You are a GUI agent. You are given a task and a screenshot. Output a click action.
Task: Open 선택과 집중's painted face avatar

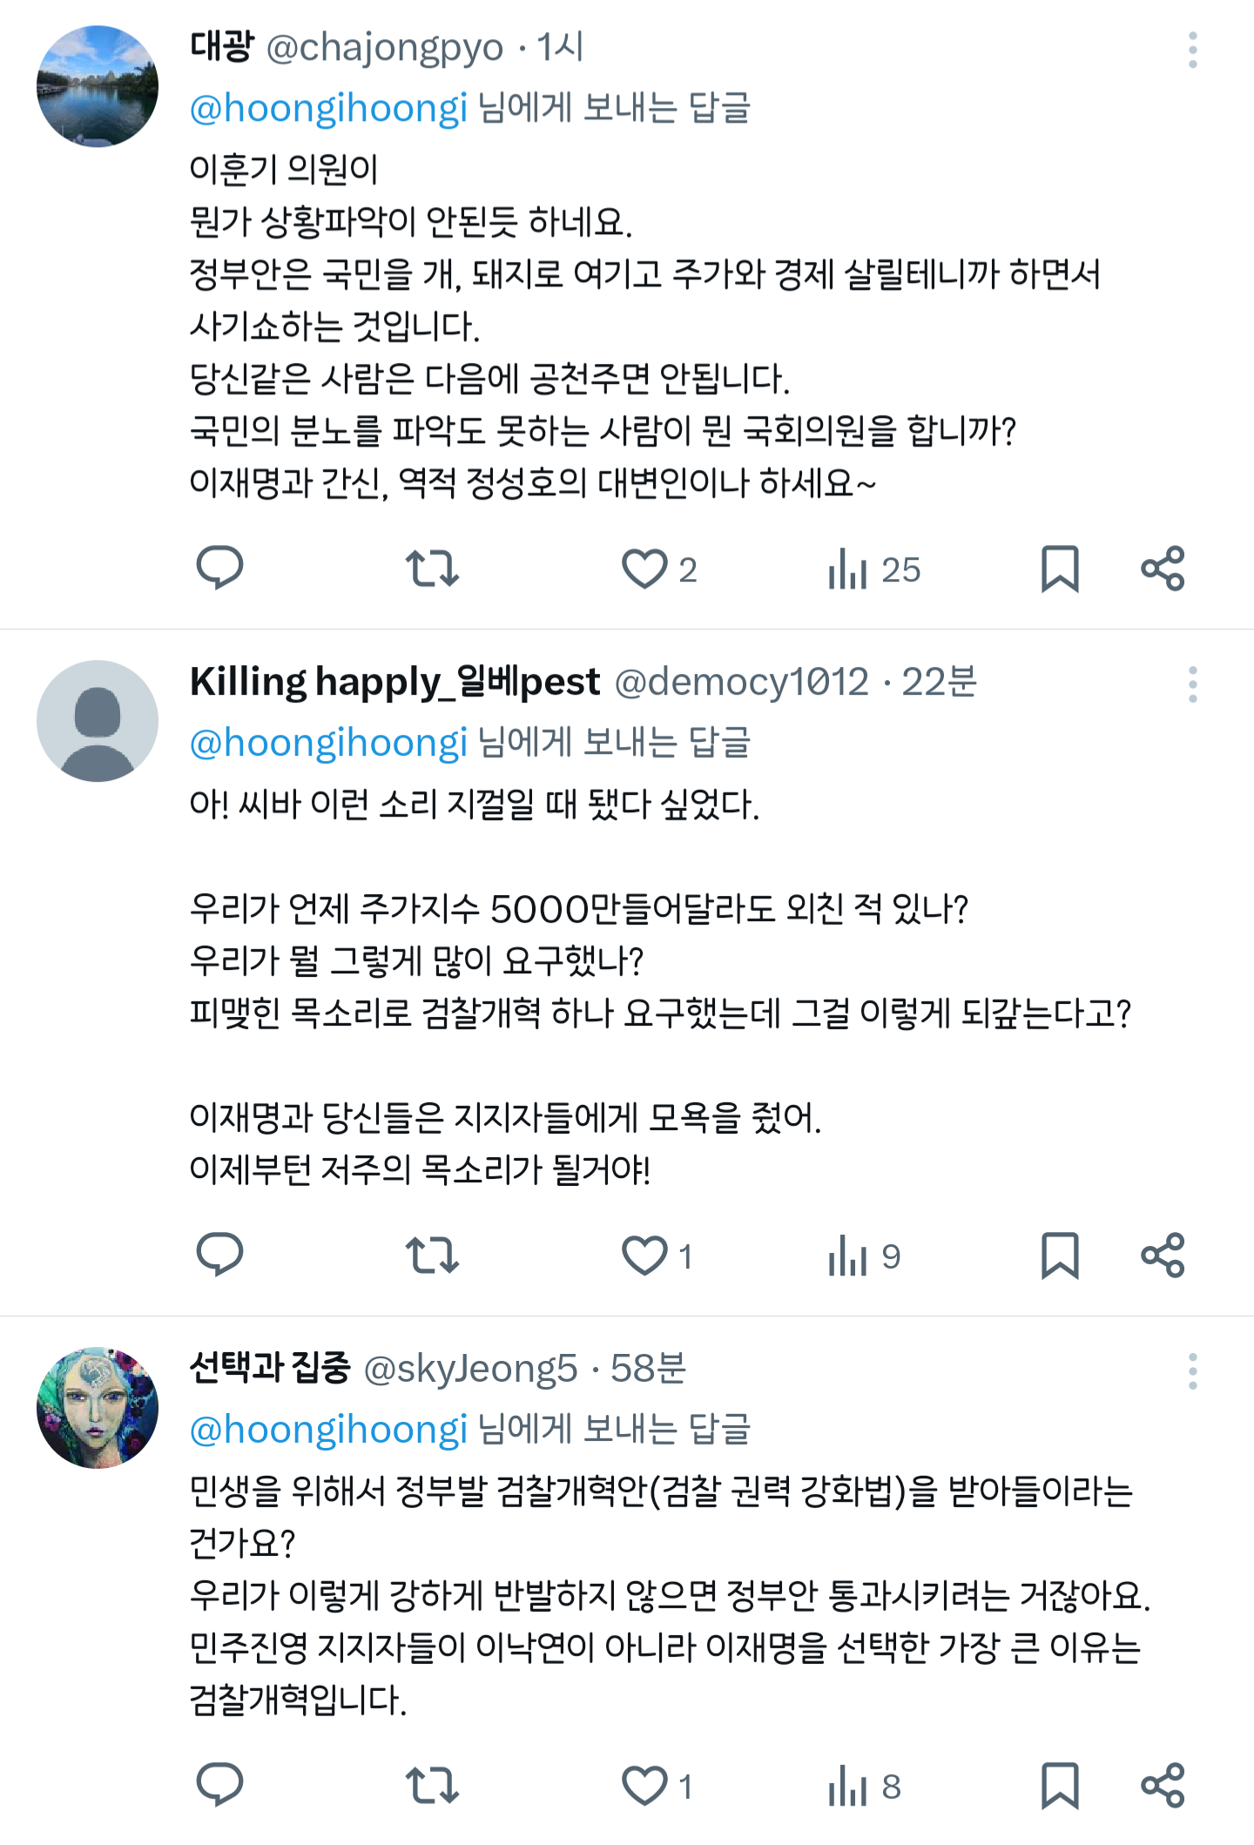98,1407
